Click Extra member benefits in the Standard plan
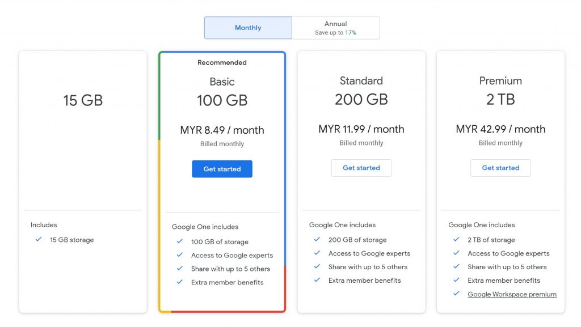The height and width of the screenshot is (327, 581). [x=365, y=281]
